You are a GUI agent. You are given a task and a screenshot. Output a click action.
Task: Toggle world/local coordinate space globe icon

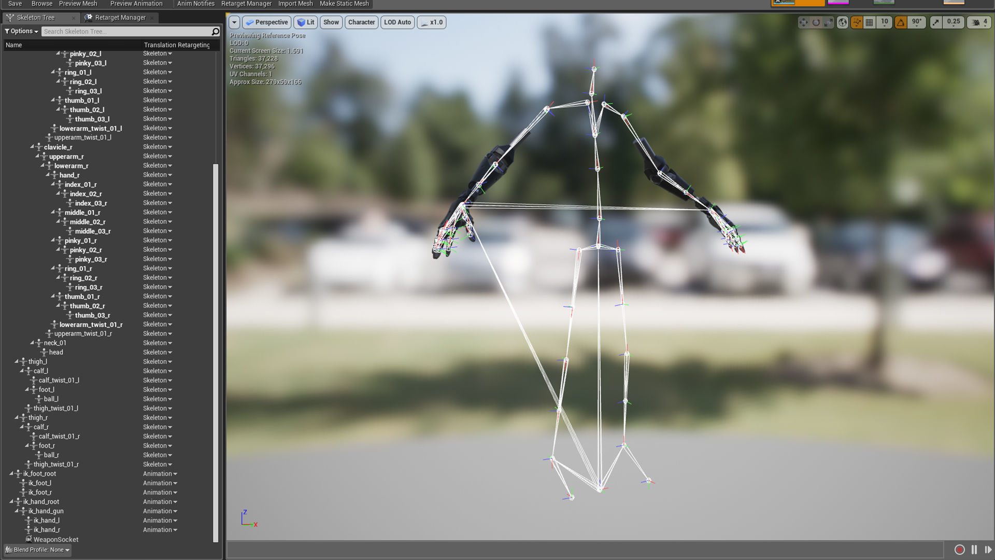843,22
